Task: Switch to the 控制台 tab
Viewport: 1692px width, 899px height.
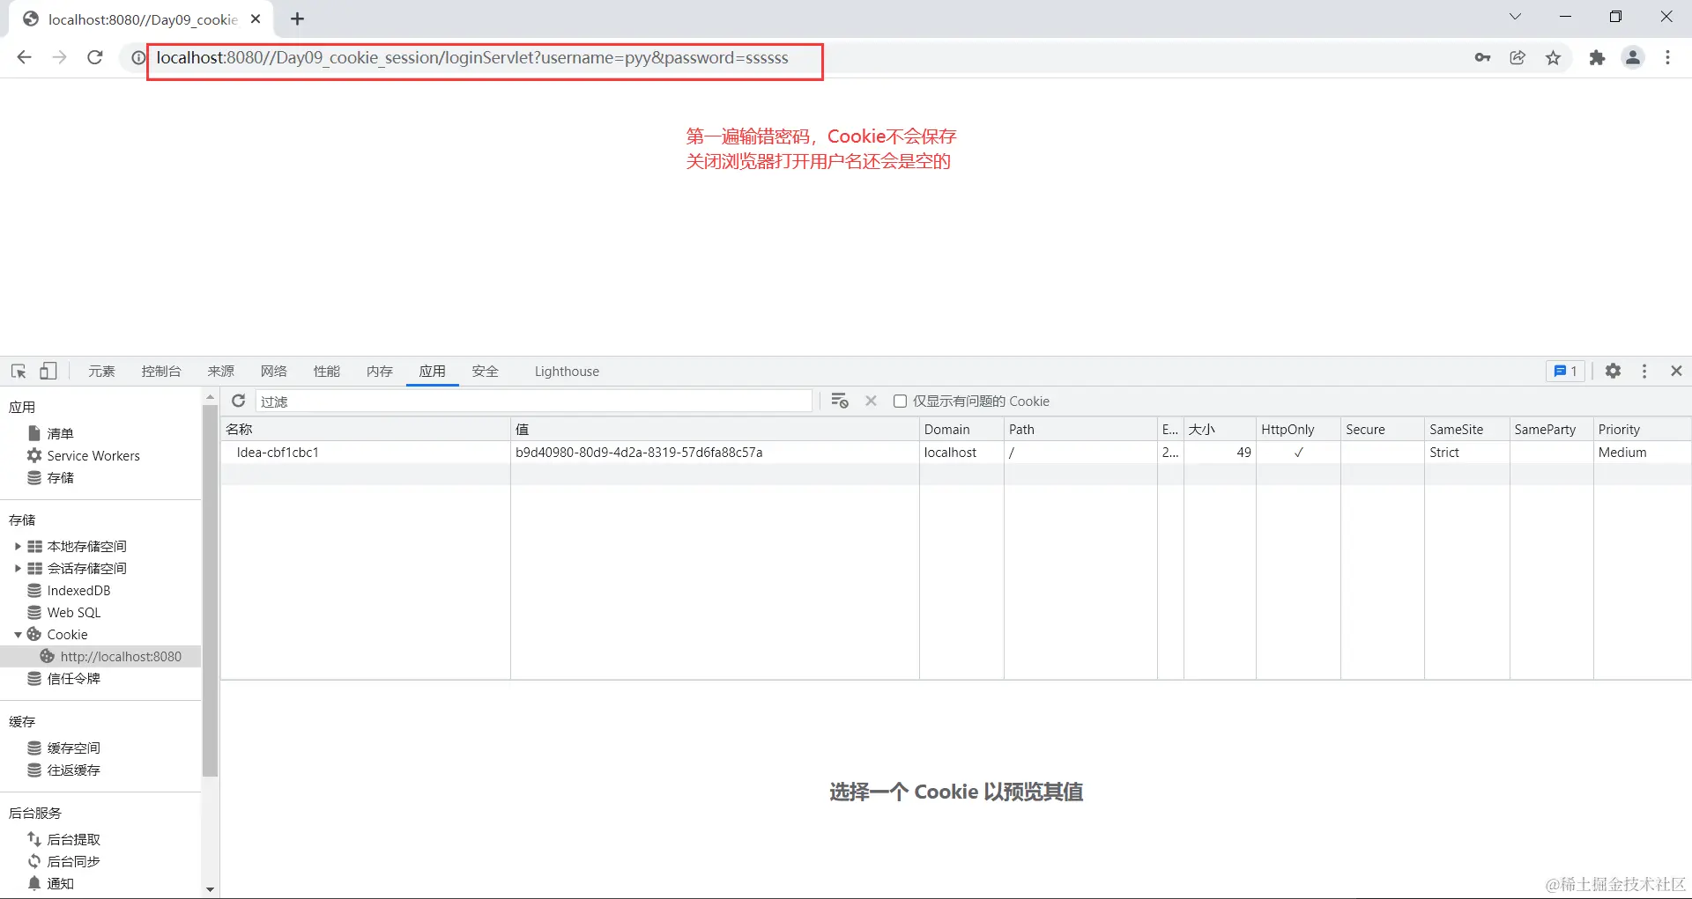Action: click(161, 371)
